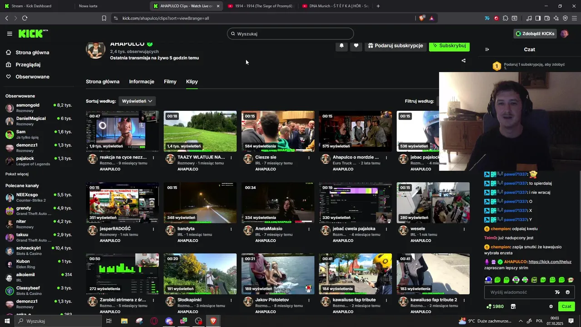Send message with the green 'Czat' button
Screen dimensions: 581x327
566,307
